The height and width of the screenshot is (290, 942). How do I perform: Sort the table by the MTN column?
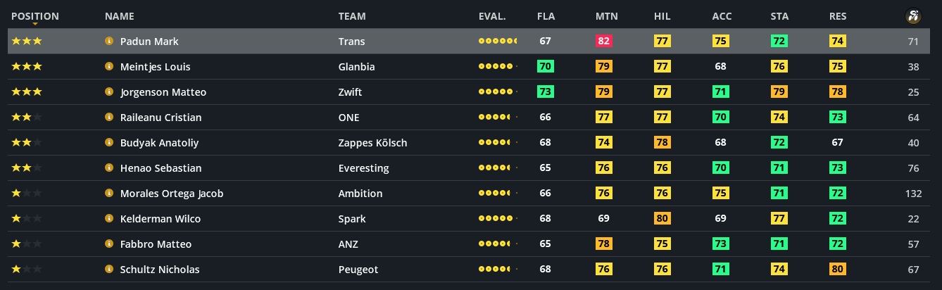[x=606, y=16]
